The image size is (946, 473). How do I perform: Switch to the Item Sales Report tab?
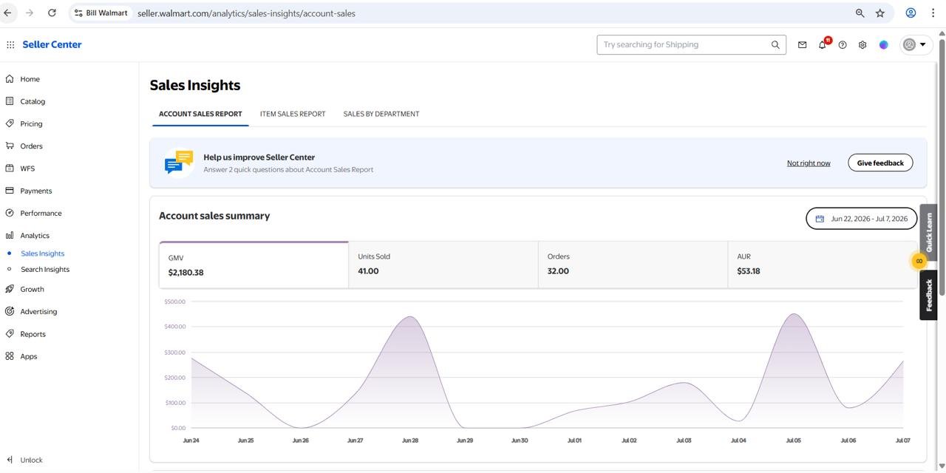click(293, 114)
